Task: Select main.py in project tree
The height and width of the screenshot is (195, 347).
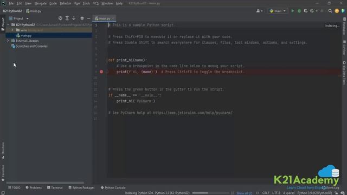Action: tap(49, 35)
